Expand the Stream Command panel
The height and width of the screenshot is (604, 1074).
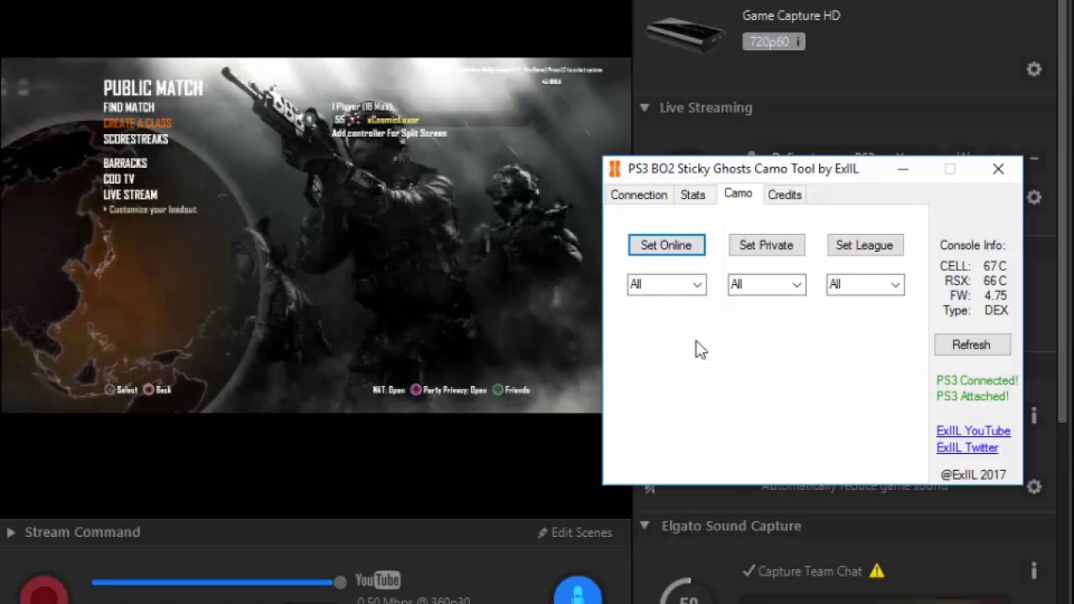(11, 532)
